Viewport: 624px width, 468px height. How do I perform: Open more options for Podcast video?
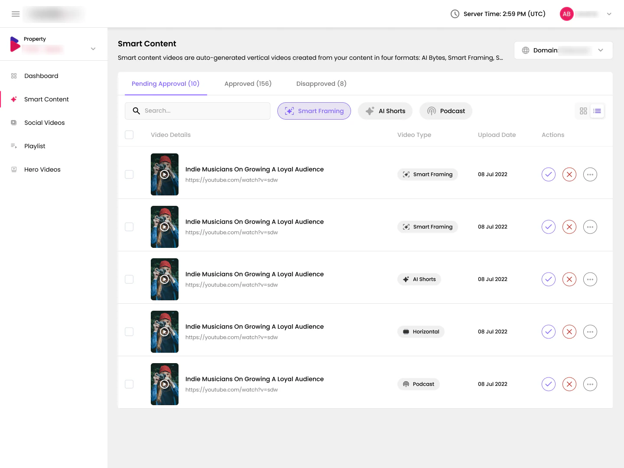pos(590,384)
